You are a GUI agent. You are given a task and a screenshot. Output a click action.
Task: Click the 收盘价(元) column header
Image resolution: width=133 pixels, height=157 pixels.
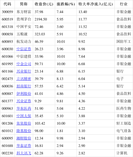[x=44, y=4]
